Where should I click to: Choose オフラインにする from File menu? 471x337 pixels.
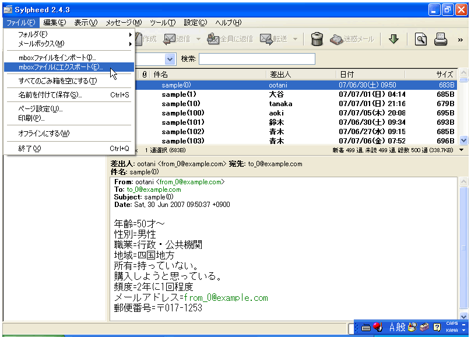coord(44,134)
